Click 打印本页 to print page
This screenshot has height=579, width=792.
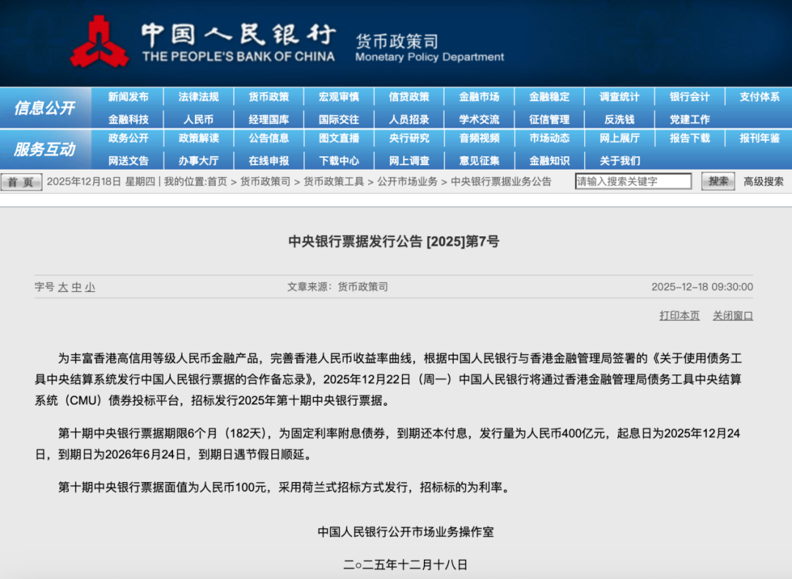coord(679,316)
